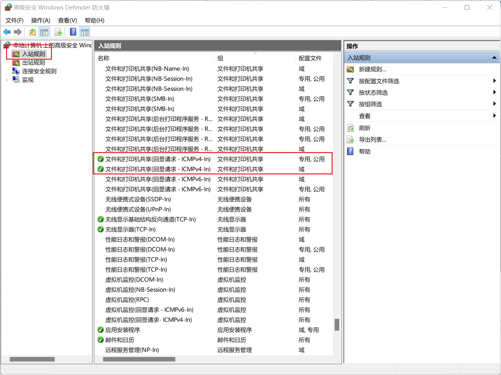Open the 查看 submenu arrow

[494, 115]
